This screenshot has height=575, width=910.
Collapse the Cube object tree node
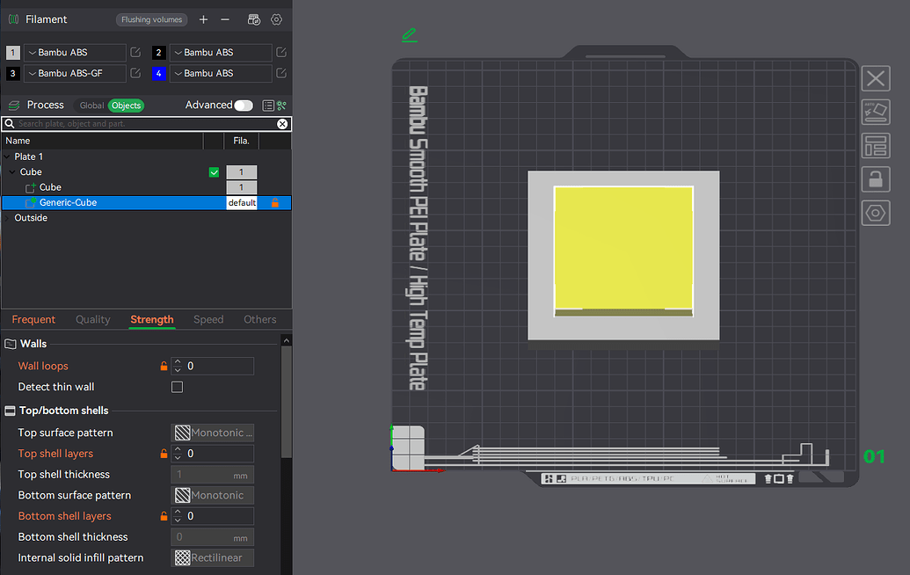12,172
